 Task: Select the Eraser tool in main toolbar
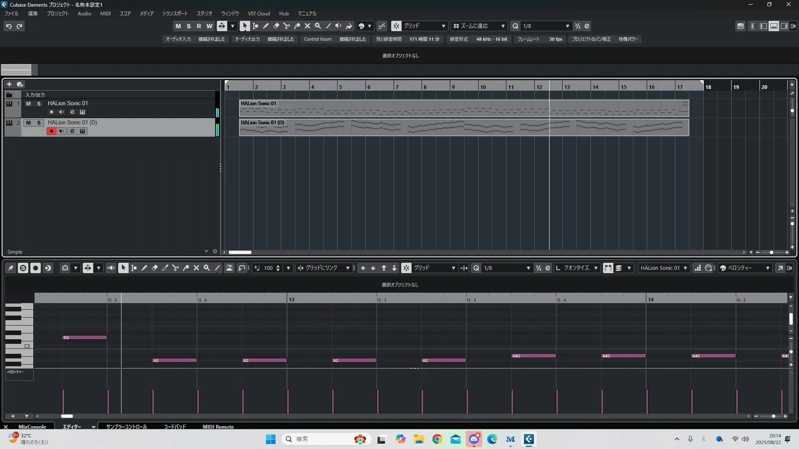(x=276, y=26)
